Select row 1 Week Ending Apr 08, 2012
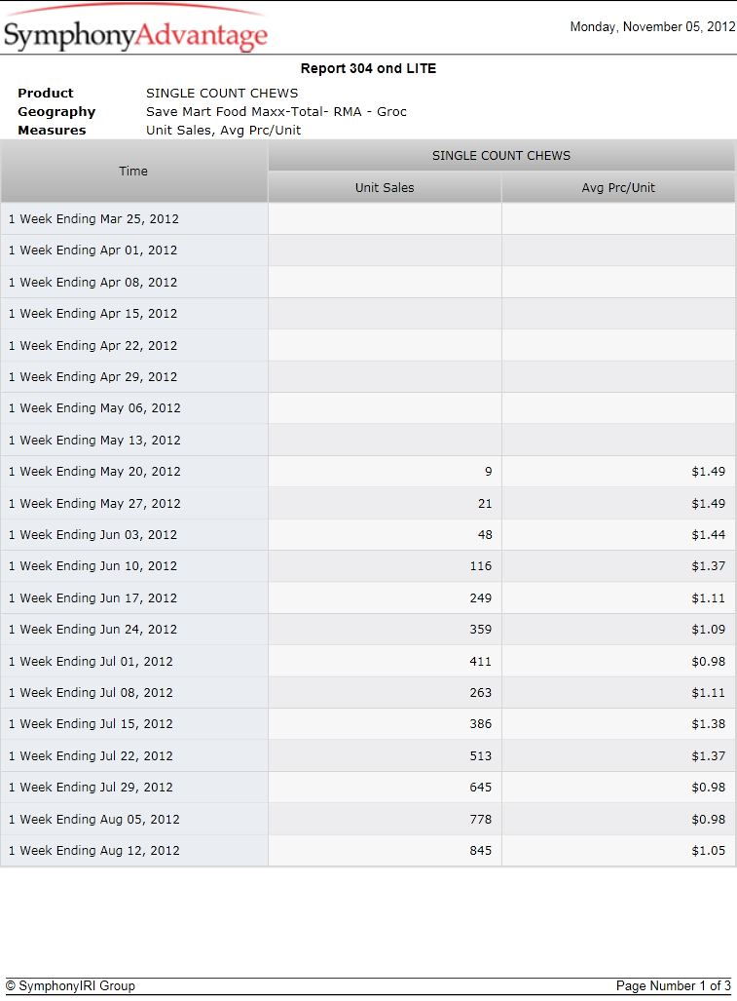This screenshot has height=1001, width=737. (x=368, y=282)
